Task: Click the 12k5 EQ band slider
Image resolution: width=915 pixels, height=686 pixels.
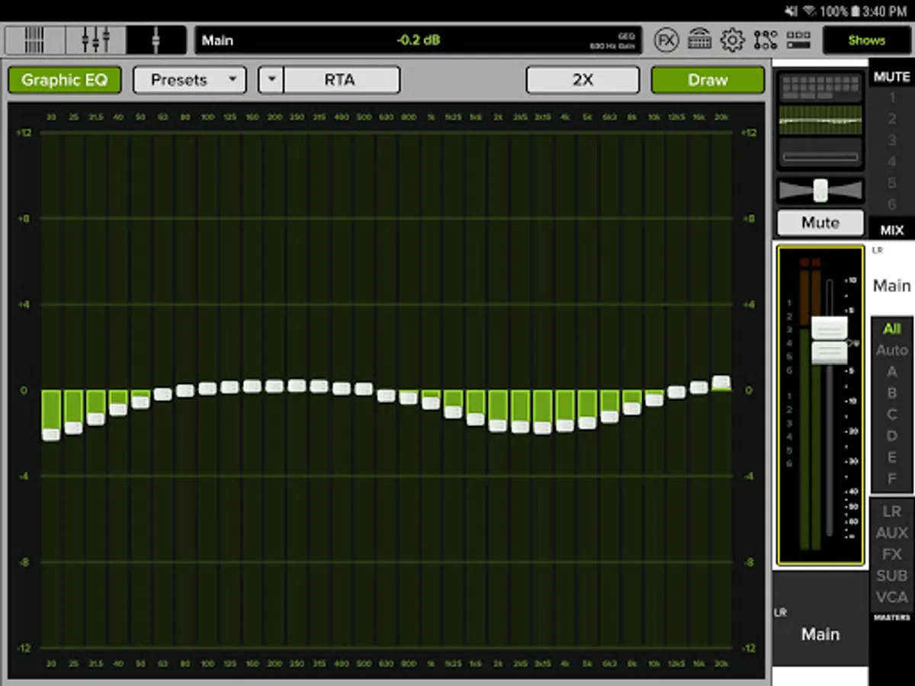Action: coord(677,392)
